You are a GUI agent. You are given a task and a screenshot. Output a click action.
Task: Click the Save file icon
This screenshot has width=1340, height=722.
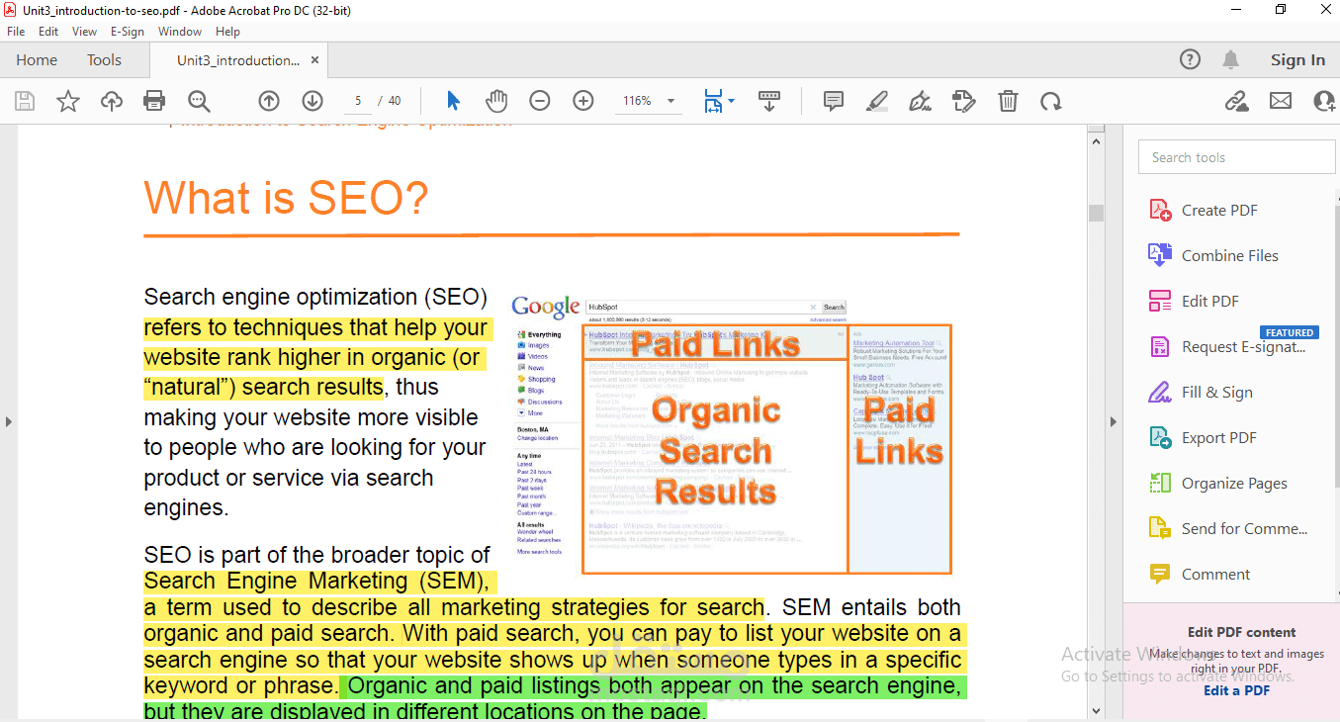(25, 101)
